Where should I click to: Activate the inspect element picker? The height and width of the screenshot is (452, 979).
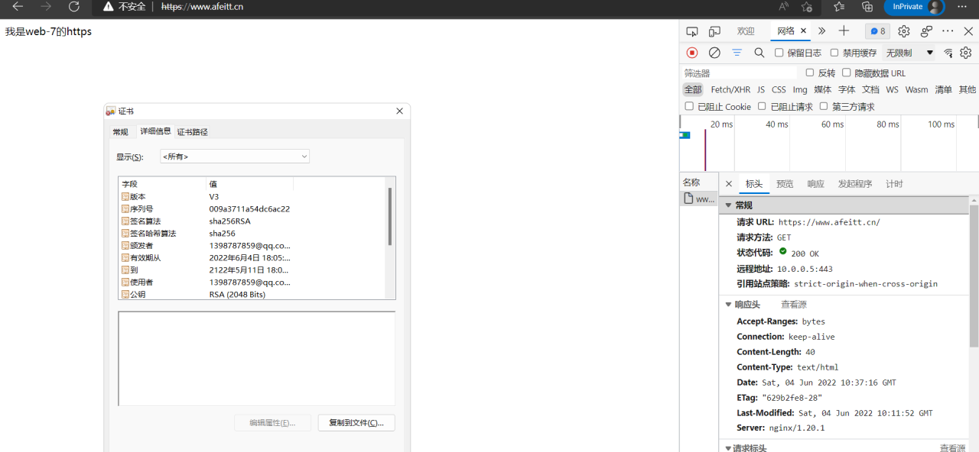[x=691, y=31]
